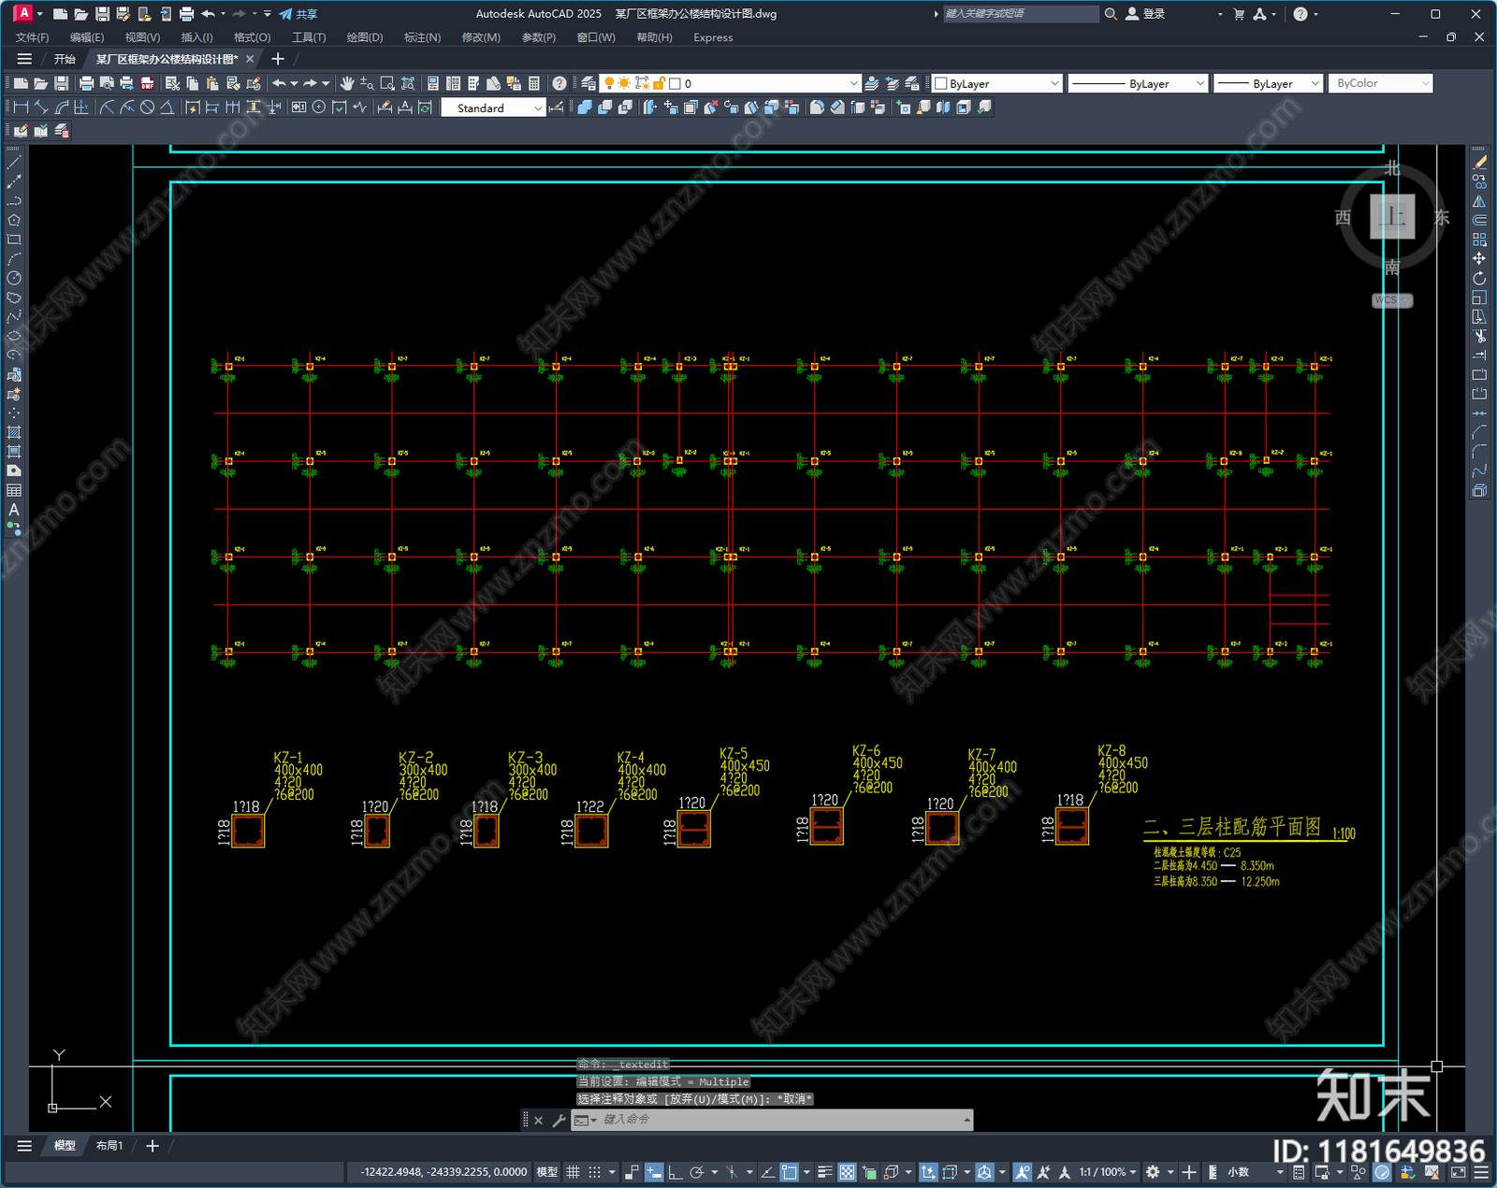Click the Zoom Window icon

[x=387, y=83]
